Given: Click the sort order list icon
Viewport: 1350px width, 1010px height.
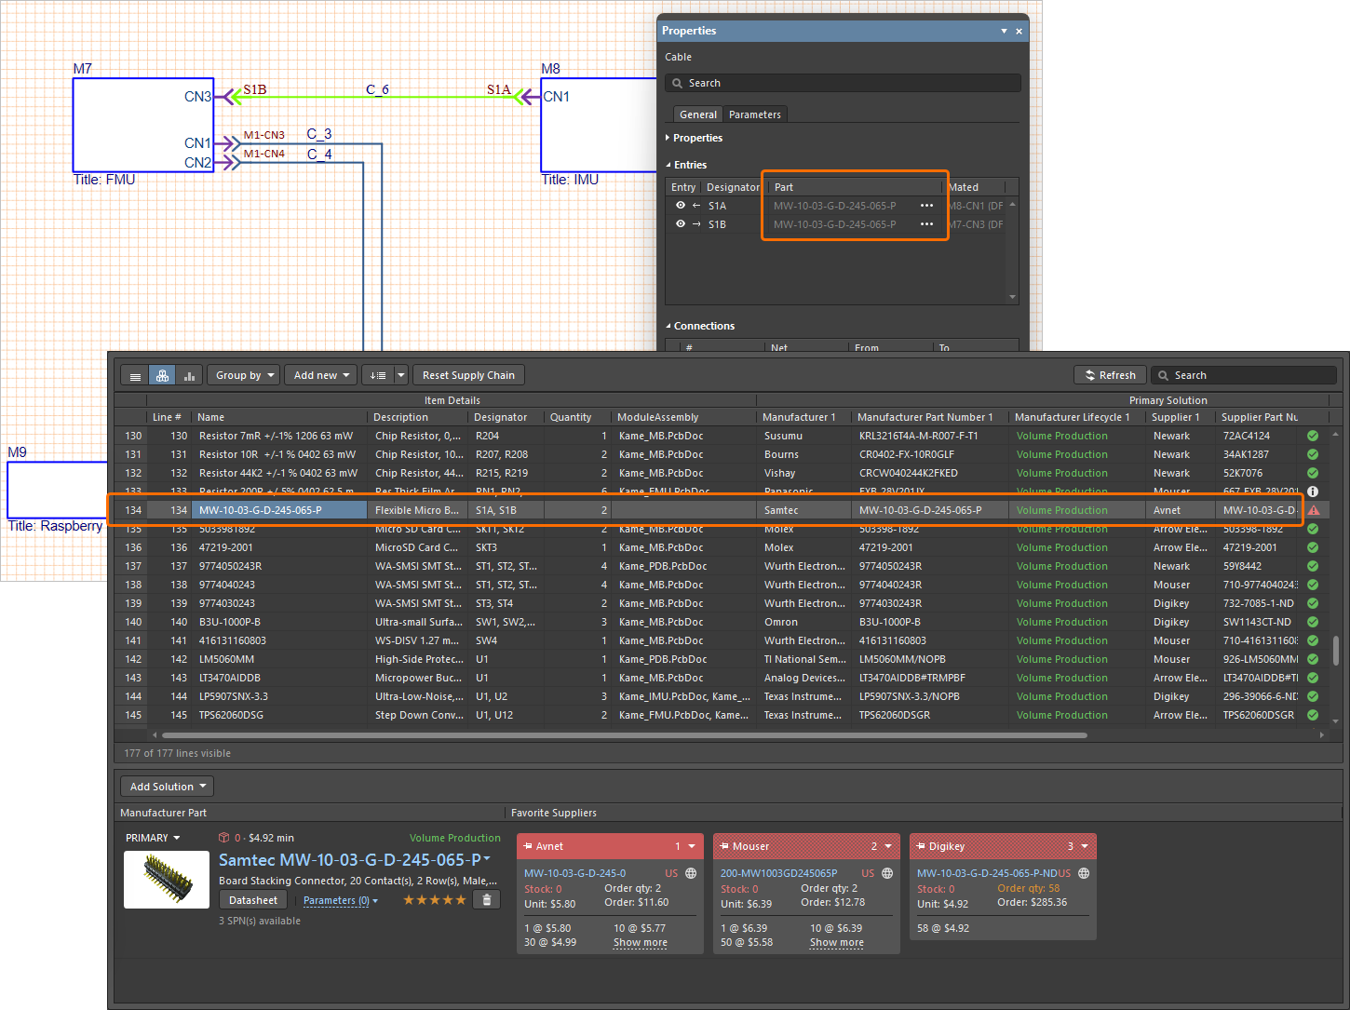Looking at the screenshot, I should pyautogui.click(x=377, y=376).
